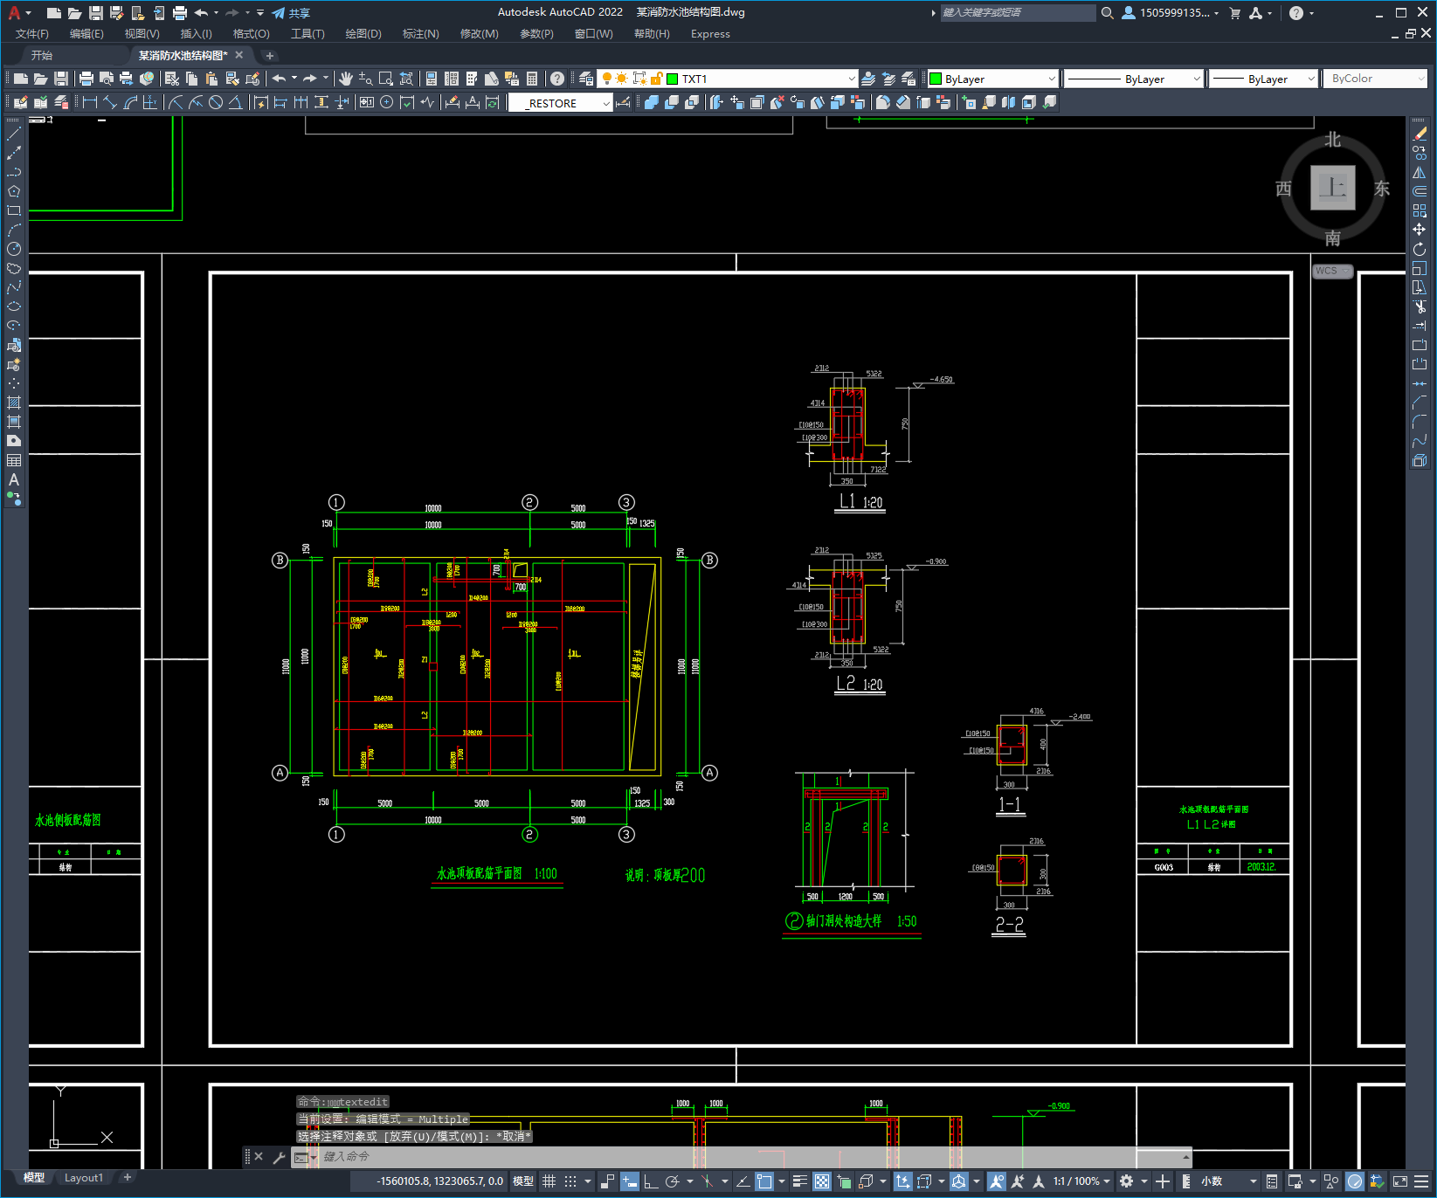
Task: Click the ViewCube top face 上
Action: [x=1333, y=188]
